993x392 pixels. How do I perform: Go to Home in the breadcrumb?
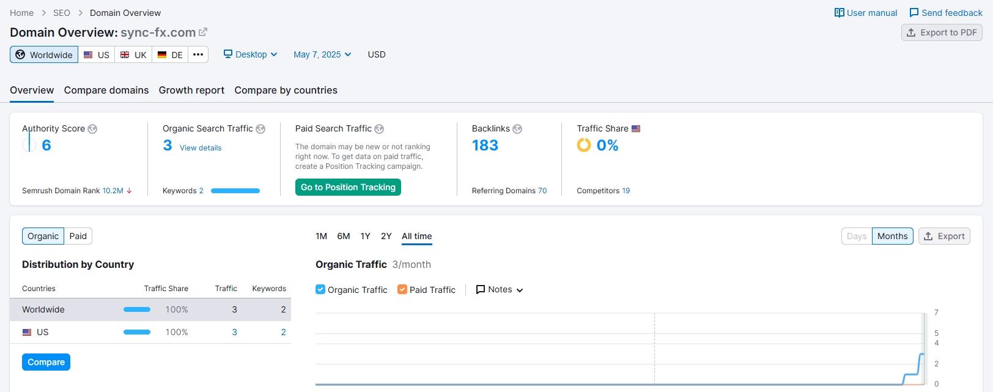tap(22, 13)
